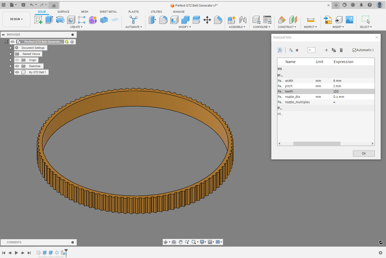Launch the Create Form tool

93,20
